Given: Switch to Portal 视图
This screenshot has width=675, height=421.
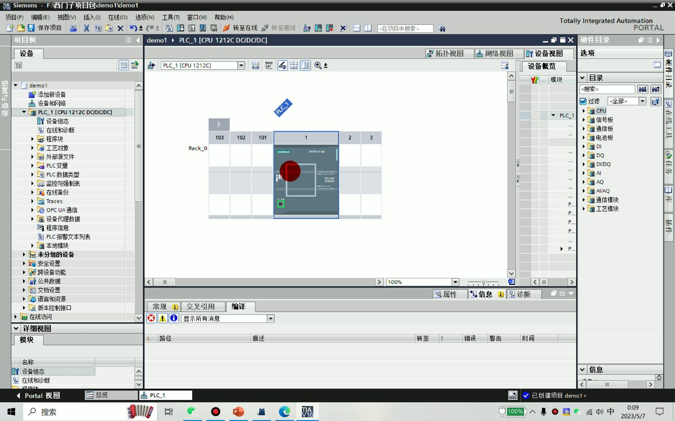Looking at the screenshot, I should coord(38,395).
